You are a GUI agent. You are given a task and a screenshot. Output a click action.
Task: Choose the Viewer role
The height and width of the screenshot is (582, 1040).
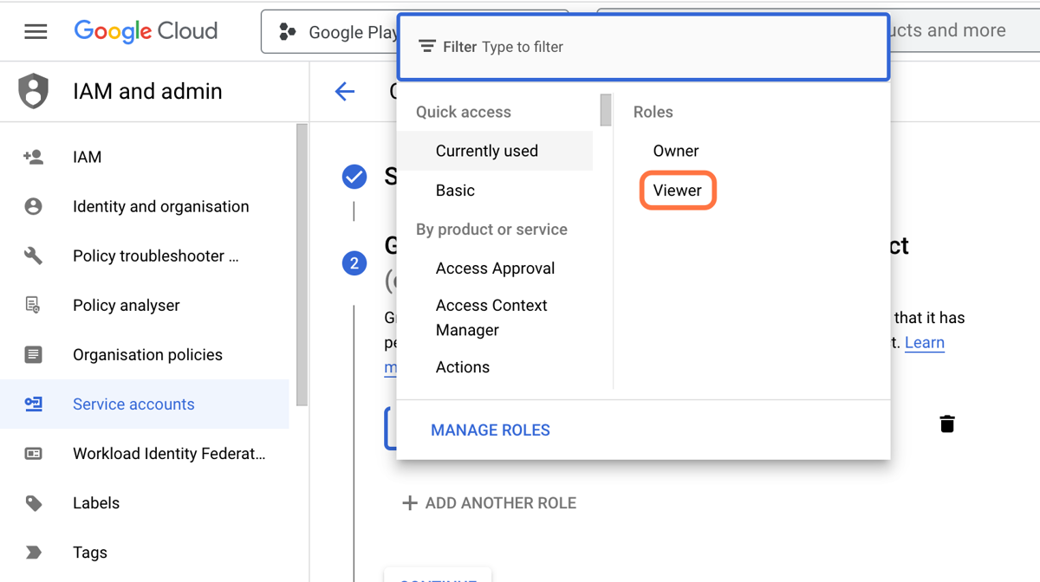(x=678, y=191)
